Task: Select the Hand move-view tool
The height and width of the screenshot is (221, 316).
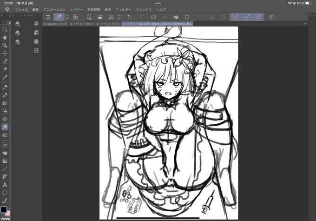Action: [5, 38]
